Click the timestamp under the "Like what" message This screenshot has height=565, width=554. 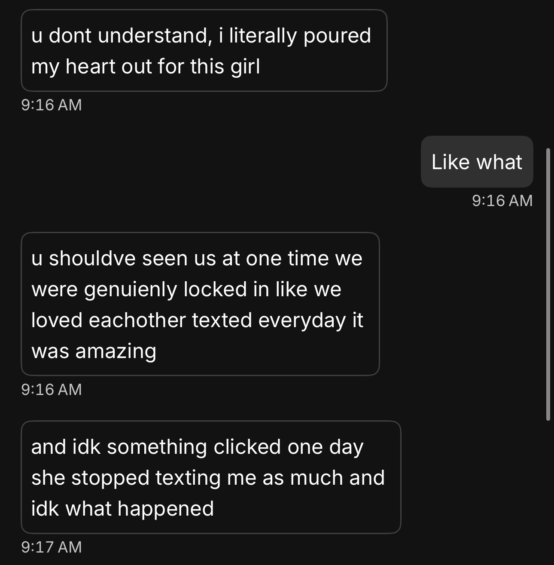[x=502, y=200]
